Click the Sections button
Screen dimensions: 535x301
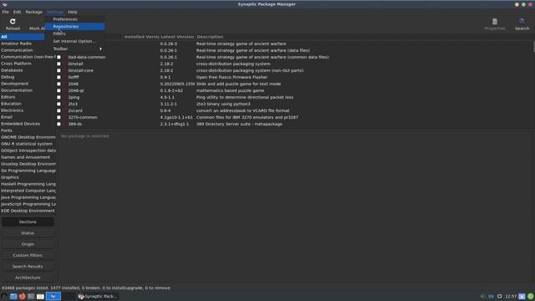point(28,222)
